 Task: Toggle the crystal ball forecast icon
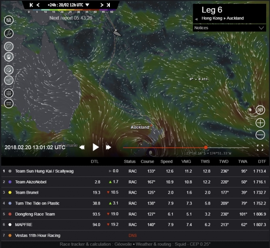coord(9,57)
